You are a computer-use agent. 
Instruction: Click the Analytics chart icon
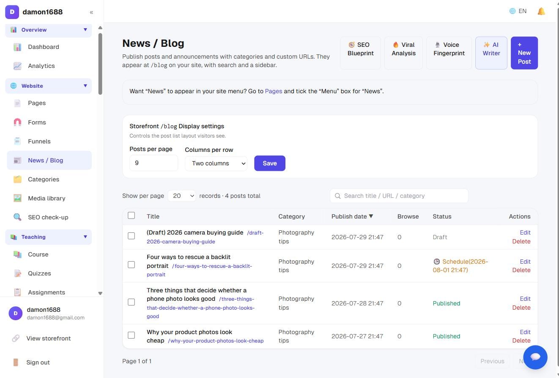[17, 66]
